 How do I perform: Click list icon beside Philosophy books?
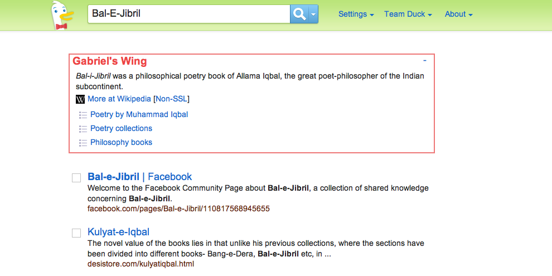click(83, 143)
